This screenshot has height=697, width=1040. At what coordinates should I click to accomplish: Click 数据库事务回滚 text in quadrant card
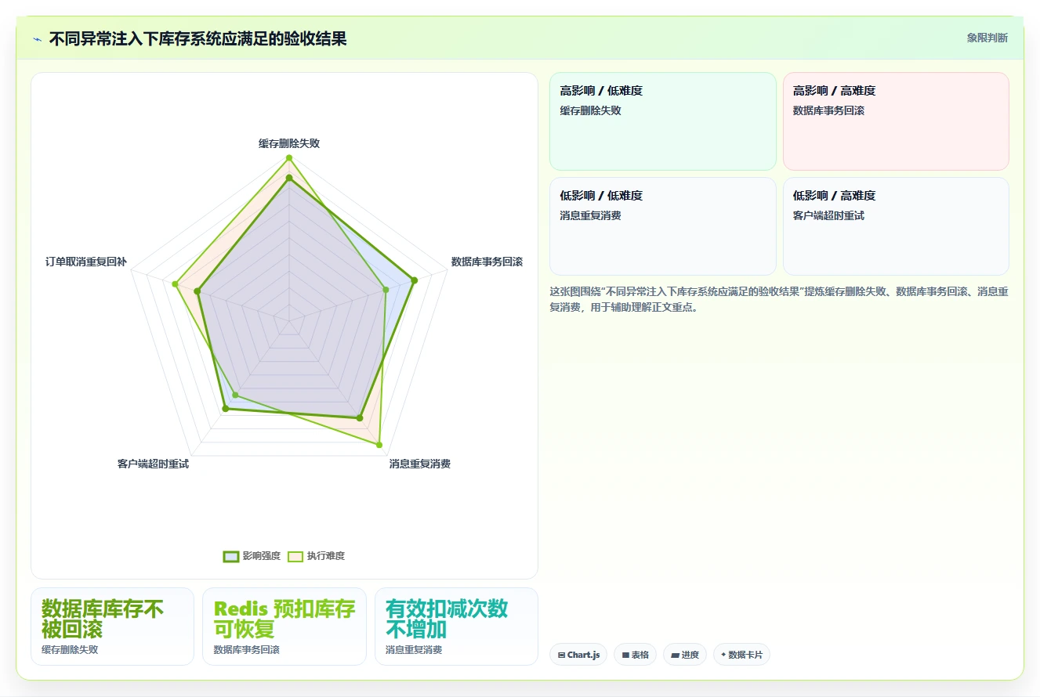click(828, 110)
